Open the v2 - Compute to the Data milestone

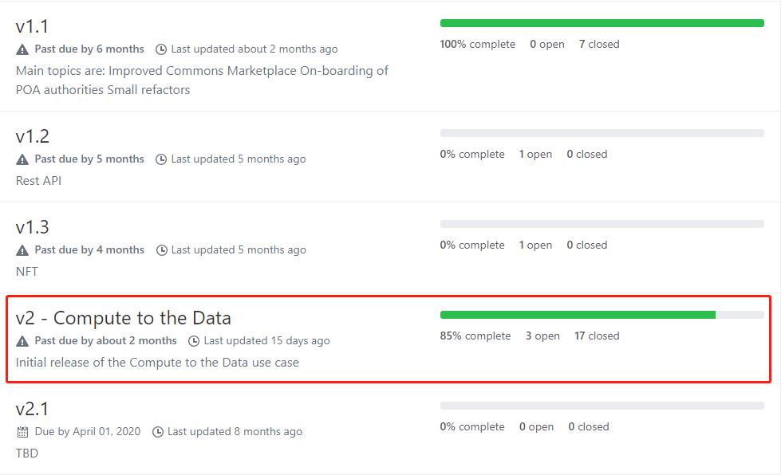[x=123, y=318]
